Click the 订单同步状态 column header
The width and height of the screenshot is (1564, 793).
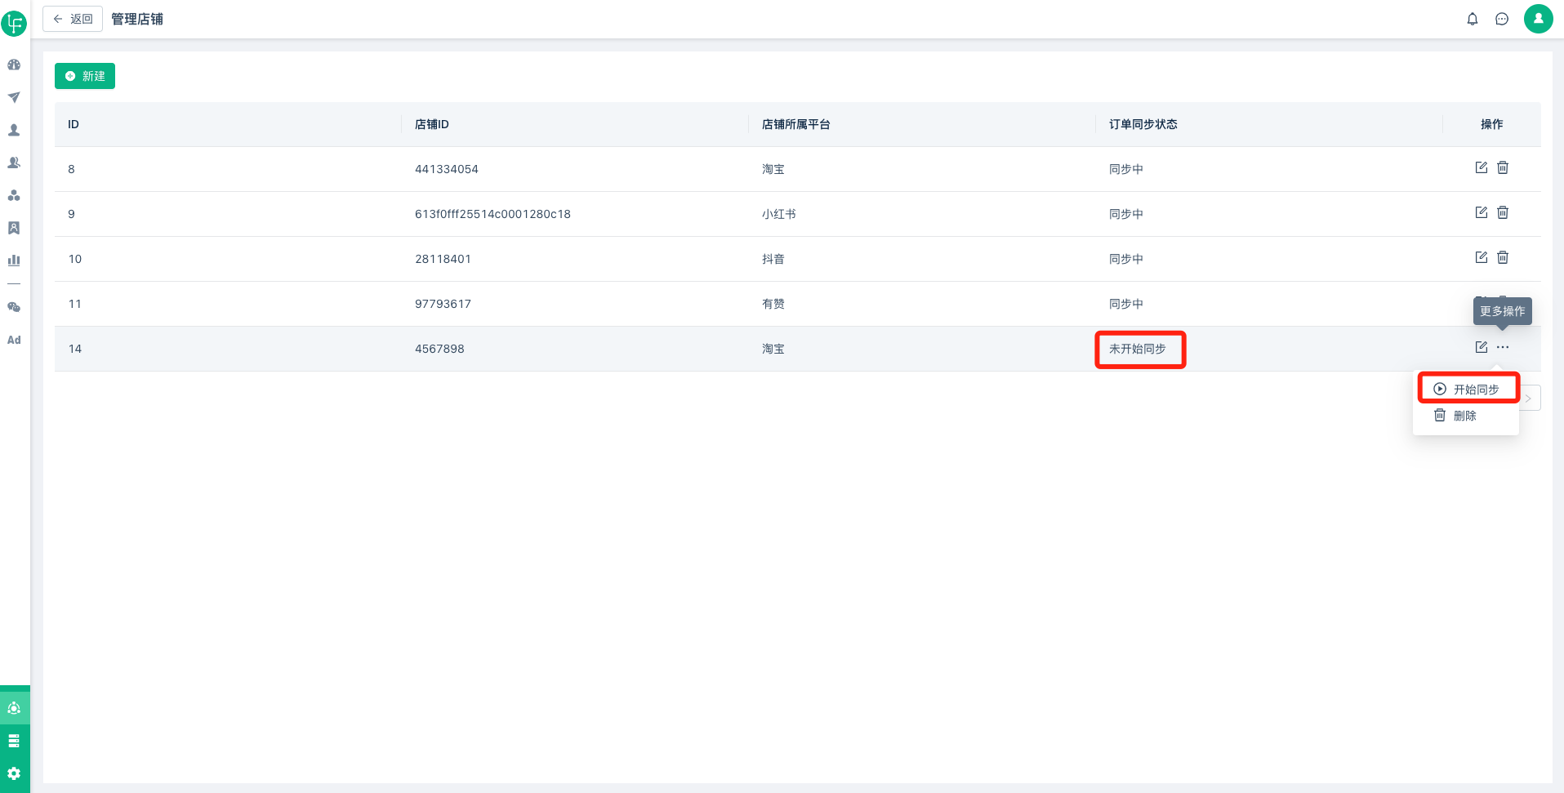[1143, 124]
